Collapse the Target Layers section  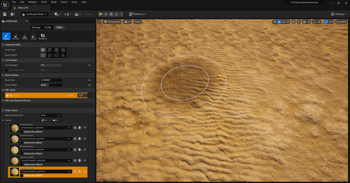point(3,110)
